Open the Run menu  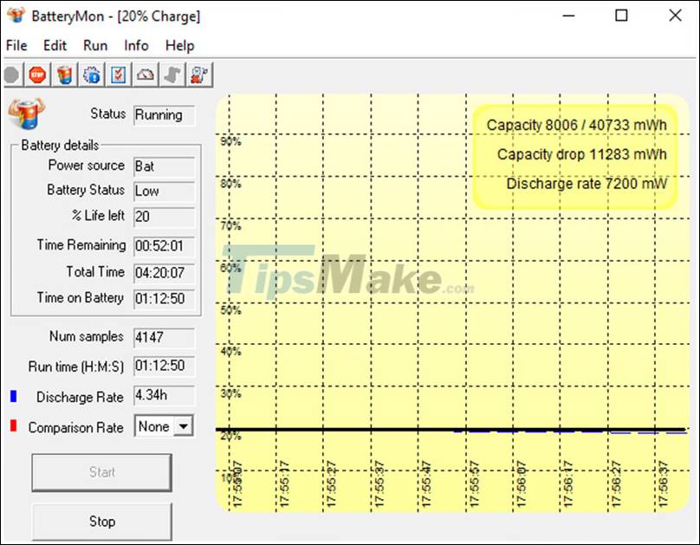[x=95, y=45]
